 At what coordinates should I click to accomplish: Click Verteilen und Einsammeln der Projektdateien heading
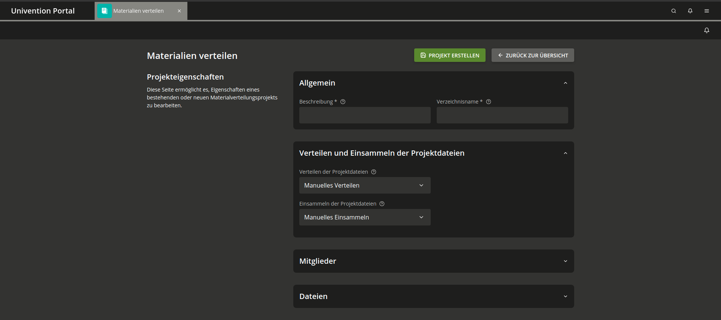pyautogui.click(x=382, y=153)
